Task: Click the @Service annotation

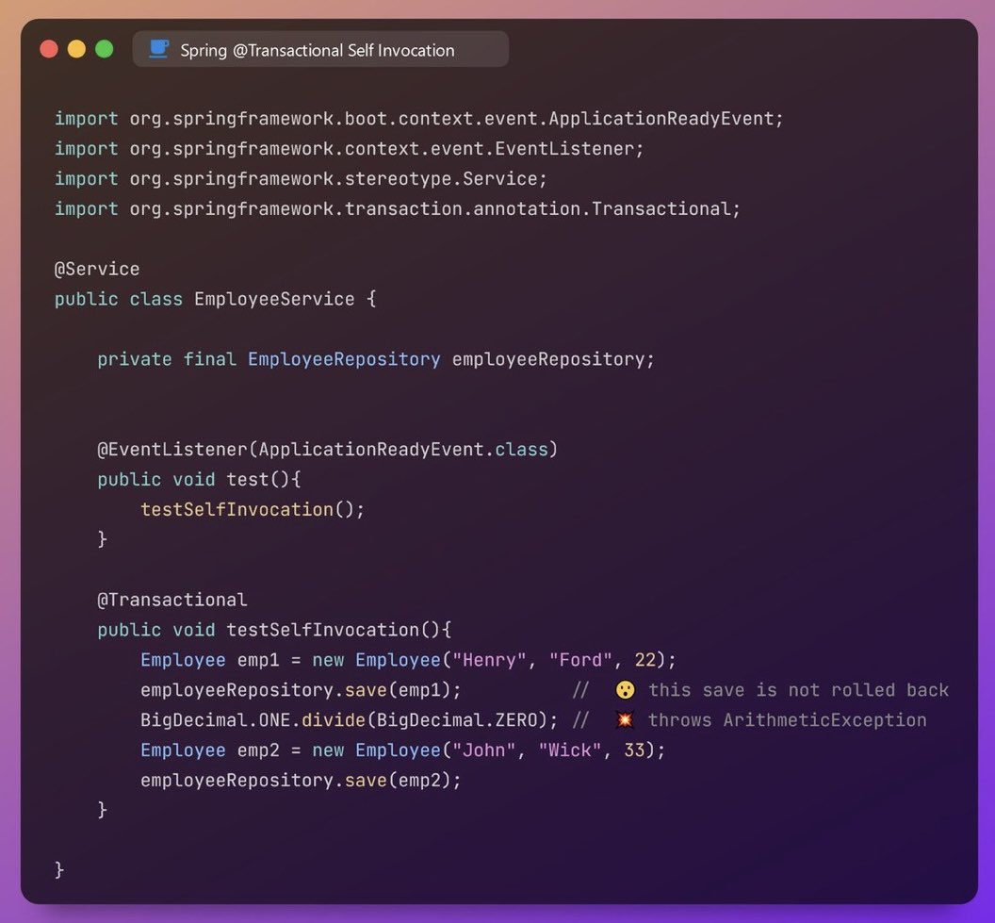Action: (97, 269)
